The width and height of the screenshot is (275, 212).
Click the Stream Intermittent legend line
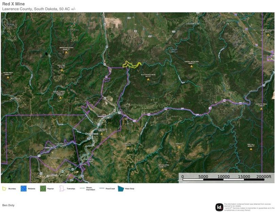[82, 188]
